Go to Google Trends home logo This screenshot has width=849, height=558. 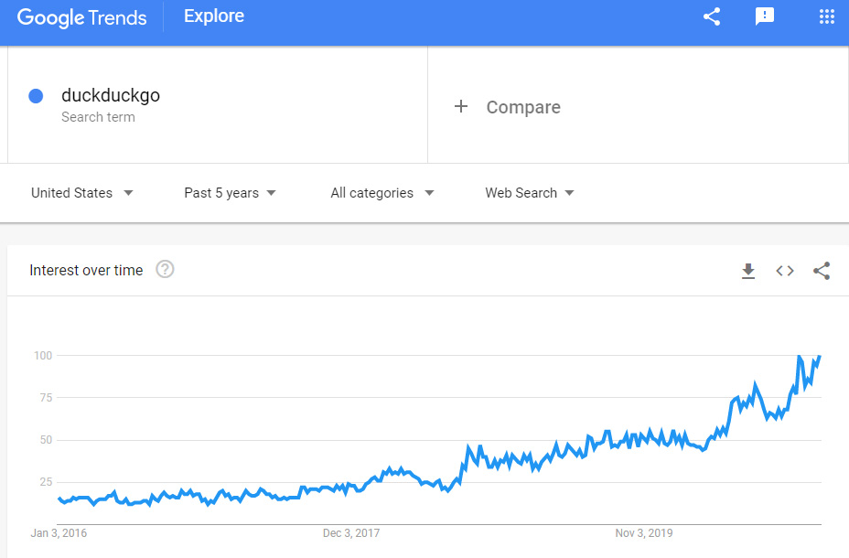[82, 17]
